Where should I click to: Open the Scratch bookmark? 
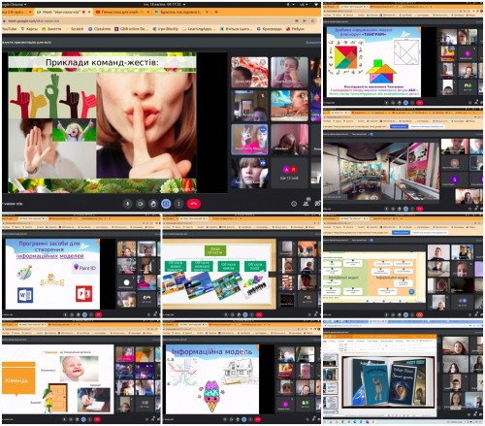(x=75, y=29)
